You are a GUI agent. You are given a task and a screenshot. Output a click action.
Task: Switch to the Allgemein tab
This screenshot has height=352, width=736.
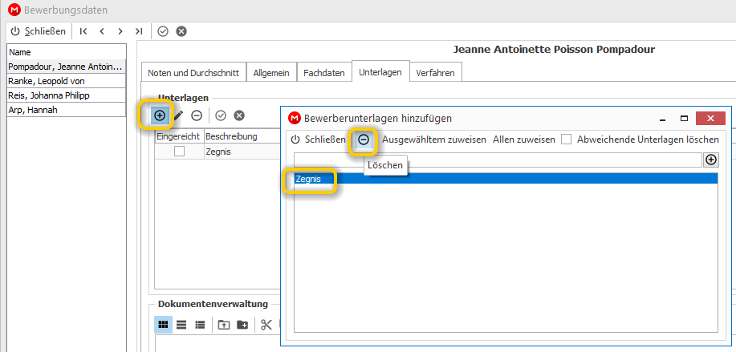tap(271, 73)
